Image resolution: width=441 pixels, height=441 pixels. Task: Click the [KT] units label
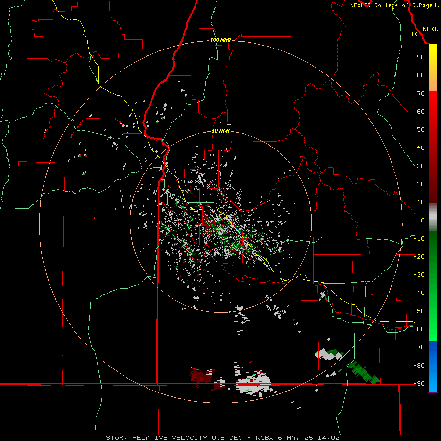(418, 34)
